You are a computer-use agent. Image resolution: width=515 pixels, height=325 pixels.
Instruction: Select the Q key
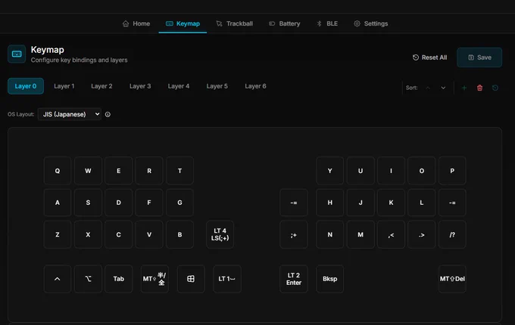tap(58, 171)
